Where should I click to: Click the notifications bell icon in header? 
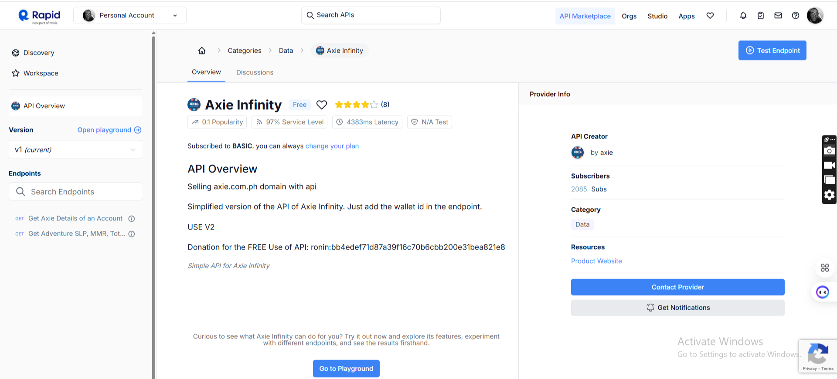pos(743,16)
